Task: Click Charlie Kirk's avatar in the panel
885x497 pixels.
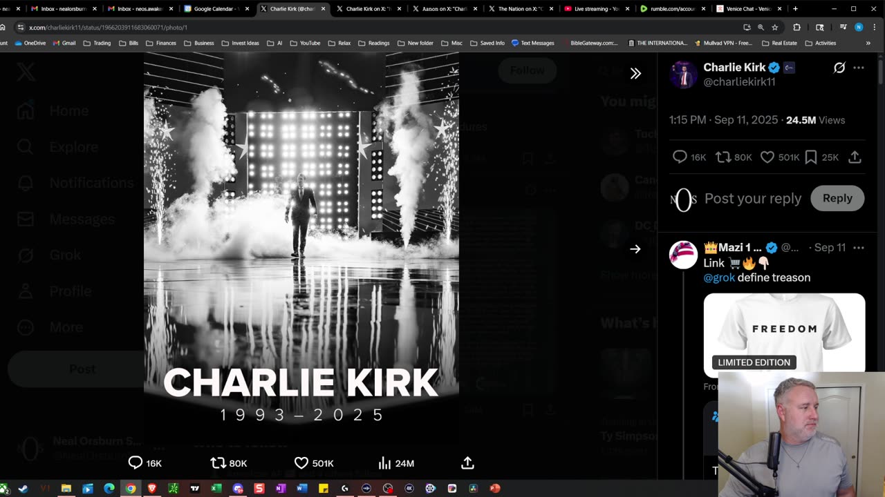Action: (683, 75)
